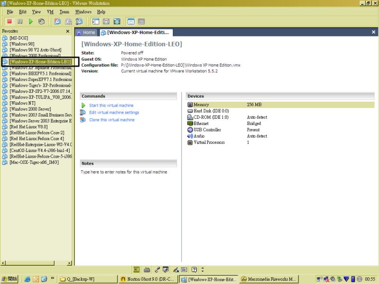
Task: Select the Memory device row
Action: [x=280, y=105]
